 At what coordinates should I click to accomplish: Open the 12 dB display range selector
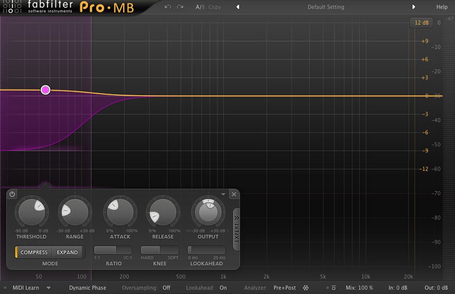[x=421, y=23]
